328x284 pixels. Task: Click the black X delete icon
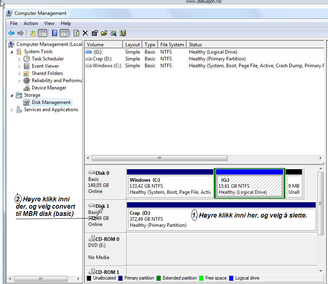pos(85,33)
